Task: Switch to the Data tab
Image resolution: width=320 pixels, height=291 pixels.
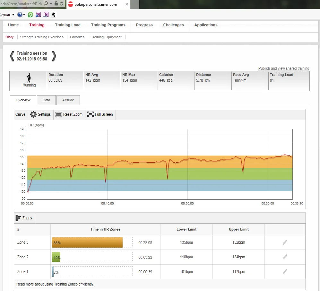Action: (46, 100)
